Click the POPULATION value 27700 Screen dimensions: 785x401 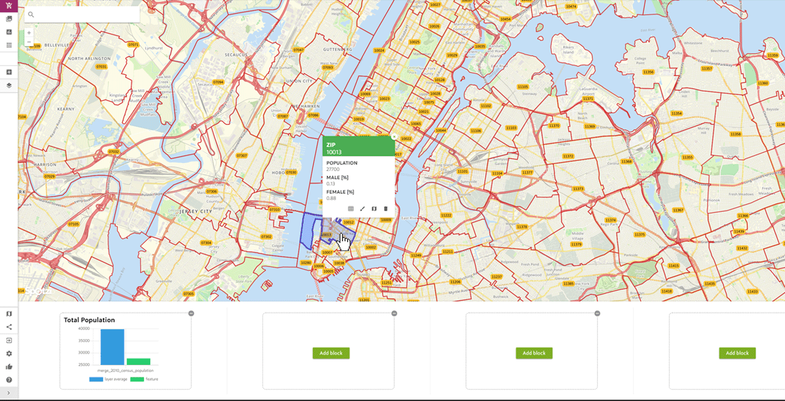coord(333,169)
